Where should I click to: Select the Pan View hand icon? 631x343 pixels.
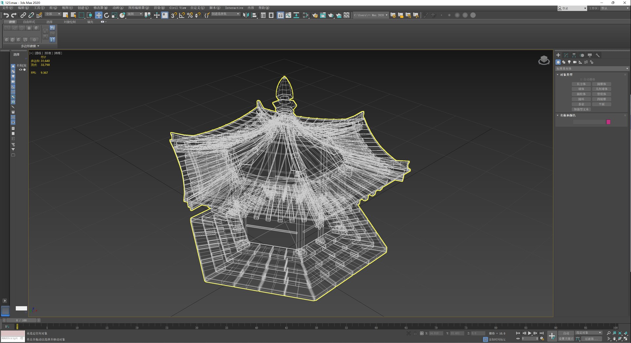click(x=614, y=339)
